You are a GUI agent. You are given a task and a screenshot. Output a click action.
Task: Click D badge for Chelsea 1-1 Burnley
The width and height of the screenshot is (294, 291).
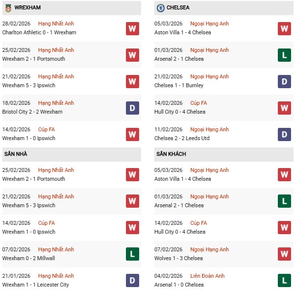tap(284, 81)
